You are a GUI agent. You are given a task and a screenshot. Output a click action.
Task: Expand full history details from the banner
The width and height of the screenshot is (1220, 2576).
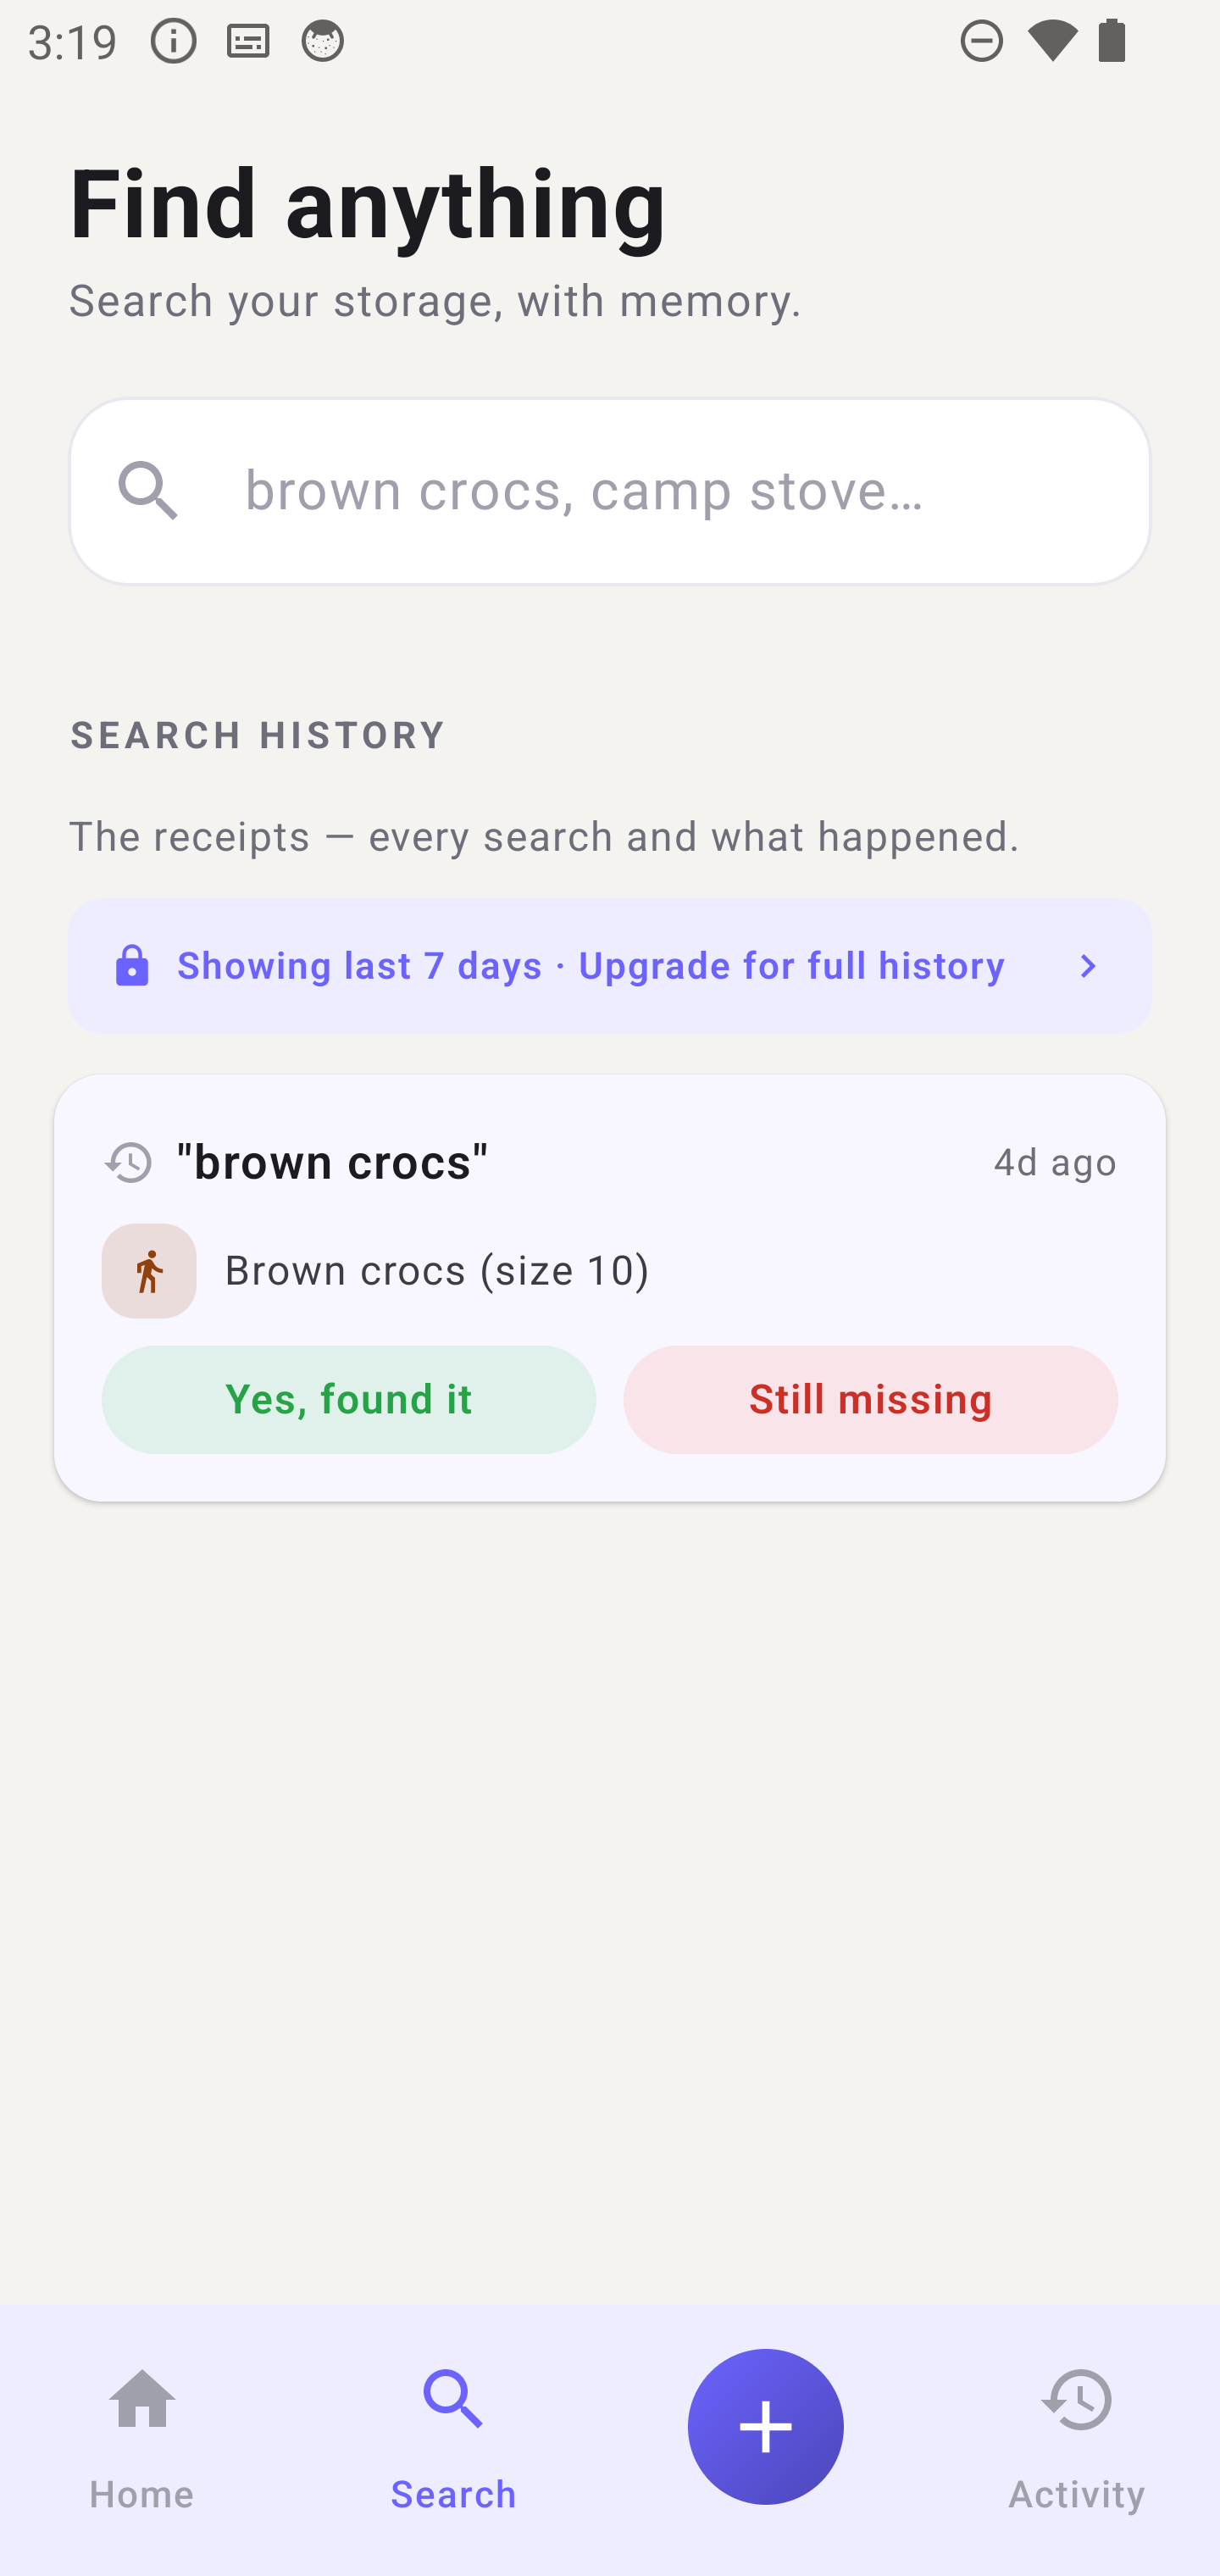610,965
